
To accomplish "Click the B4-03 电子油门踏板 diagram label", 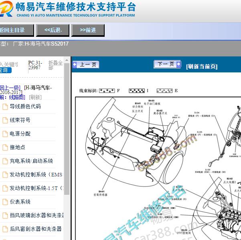I will [152, 102].
